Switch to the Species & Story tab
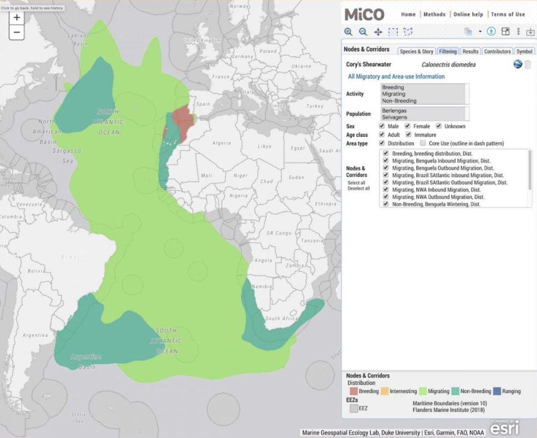 coord(416,51)
